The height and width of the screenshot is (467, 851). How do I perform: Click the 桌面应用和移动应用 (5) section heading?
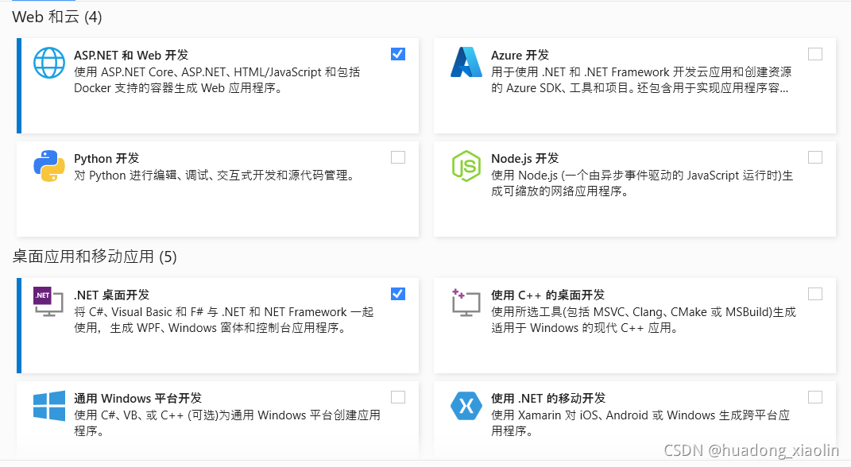pyautogui.click(x=95, y=257)
